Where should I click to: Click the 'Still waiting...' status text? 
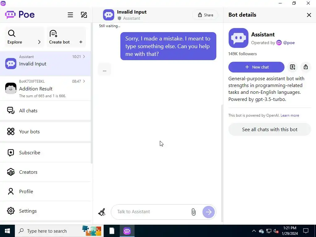click(x=110, y=26)
